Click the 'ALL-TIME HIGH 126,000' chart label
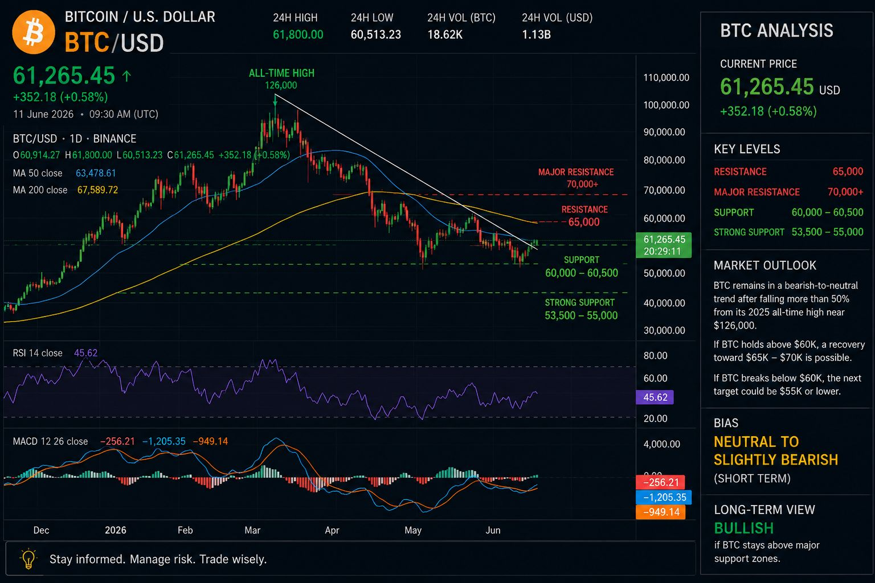The width and height of the screenshot is (875, 583). point(281,79)
